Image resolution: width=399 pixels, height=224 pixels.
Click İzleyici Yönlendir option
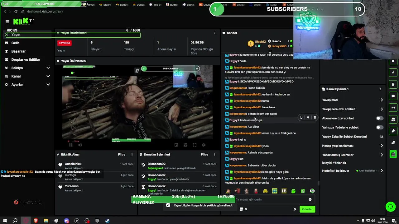pos(334,163)
